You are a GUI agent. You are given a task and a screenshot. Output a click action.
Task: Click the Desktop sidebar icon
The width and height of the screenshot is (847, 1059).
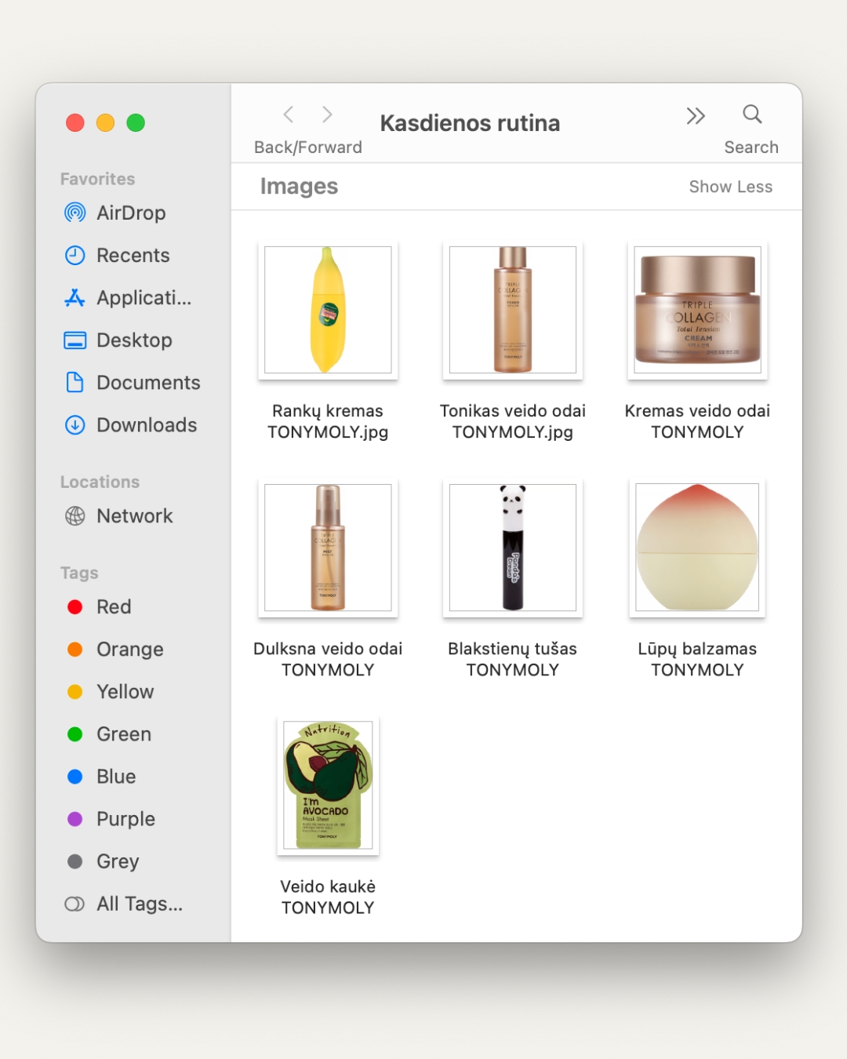point(75,340)
